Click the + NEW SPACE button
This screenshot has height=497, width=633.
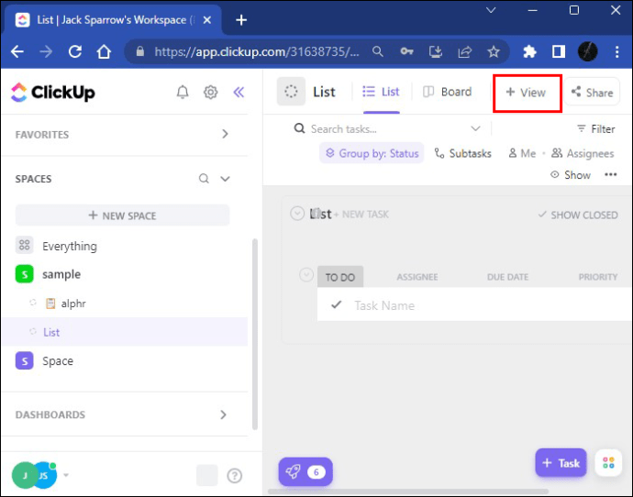click(122, 215)
